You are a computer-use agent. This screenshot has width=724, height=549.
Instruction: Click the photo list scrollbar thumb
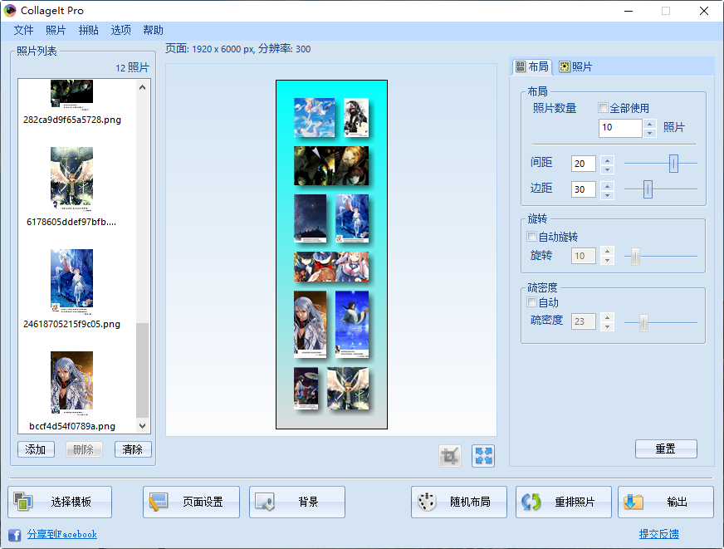pyautogui.click(x=142, y=370)
